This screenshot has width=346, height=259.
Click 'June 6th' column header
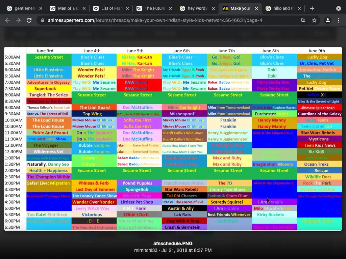181,51
